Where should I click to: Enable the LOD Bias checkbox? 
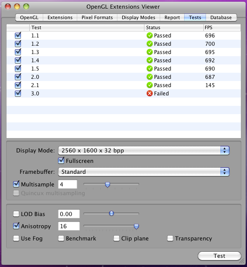tap(16, 214)
